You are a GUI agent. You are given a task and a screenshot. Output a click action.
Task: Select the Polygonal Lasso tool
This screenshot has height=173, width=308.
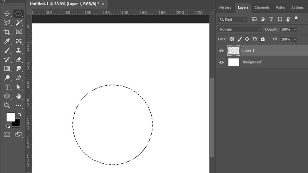(7, 23)
